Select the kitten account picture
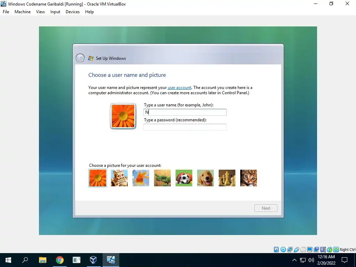356x267 pixels. tap(249, 178)
